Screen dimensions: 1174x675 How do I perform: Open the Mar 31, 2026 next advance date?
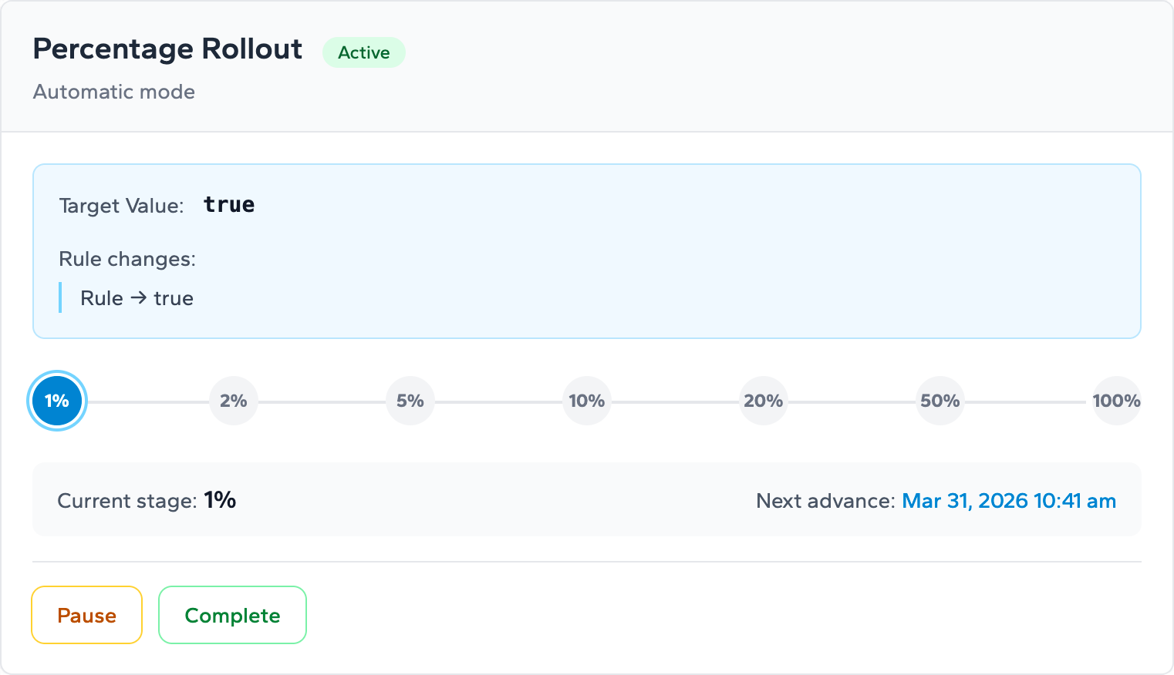(1009, 501)
